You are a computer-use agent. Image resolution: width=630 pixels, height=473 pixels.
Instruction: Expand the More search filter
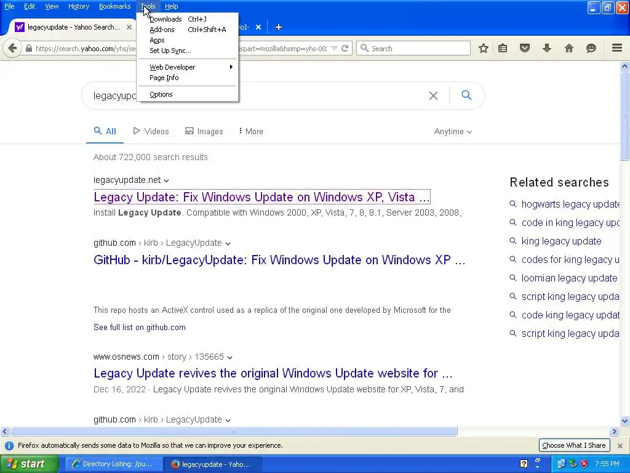251,132
